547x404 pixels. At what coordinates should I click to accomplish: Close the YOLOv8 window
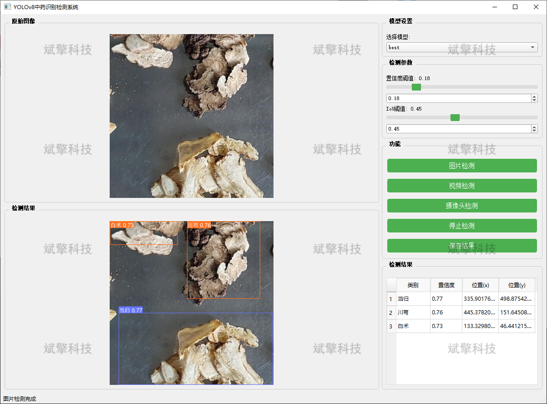tap(536, 7)
